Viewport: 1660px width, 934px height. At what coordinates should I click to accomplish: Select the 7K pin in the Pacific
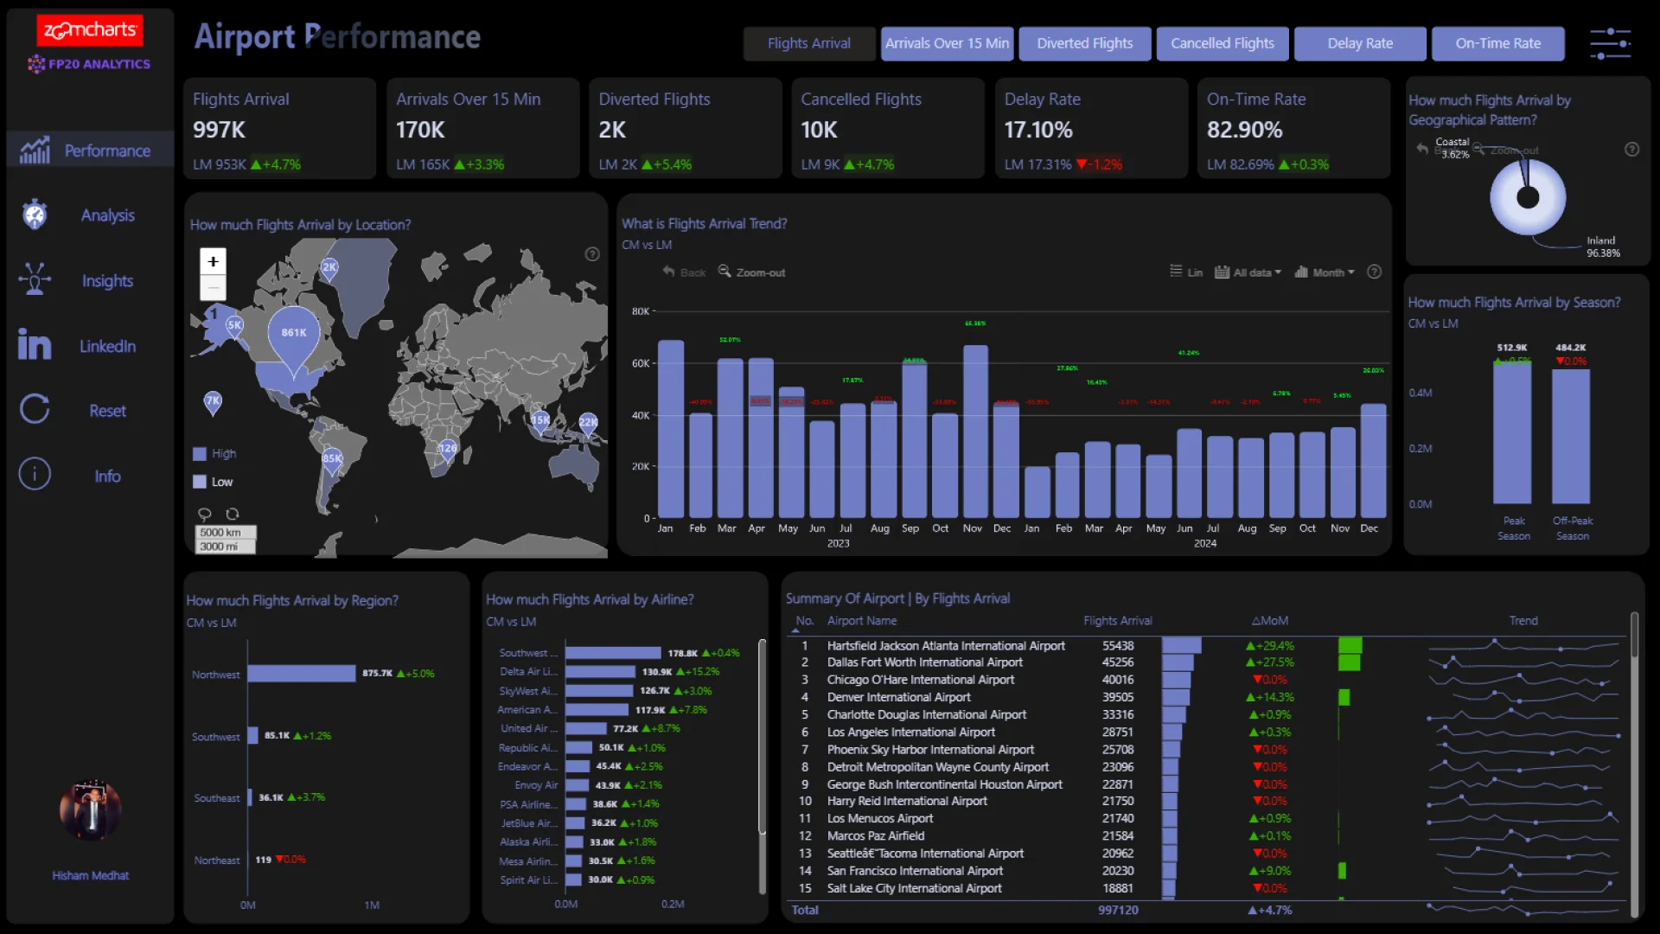tap(213, 403)
